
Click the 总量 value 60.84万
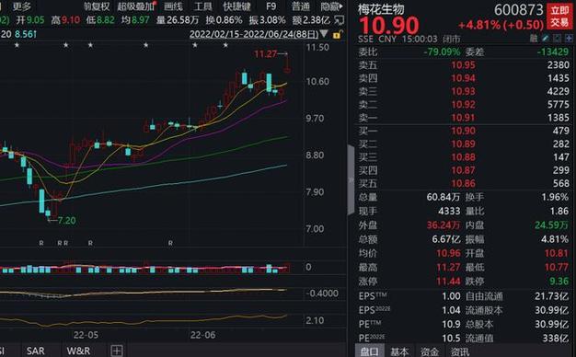[443, 197]
